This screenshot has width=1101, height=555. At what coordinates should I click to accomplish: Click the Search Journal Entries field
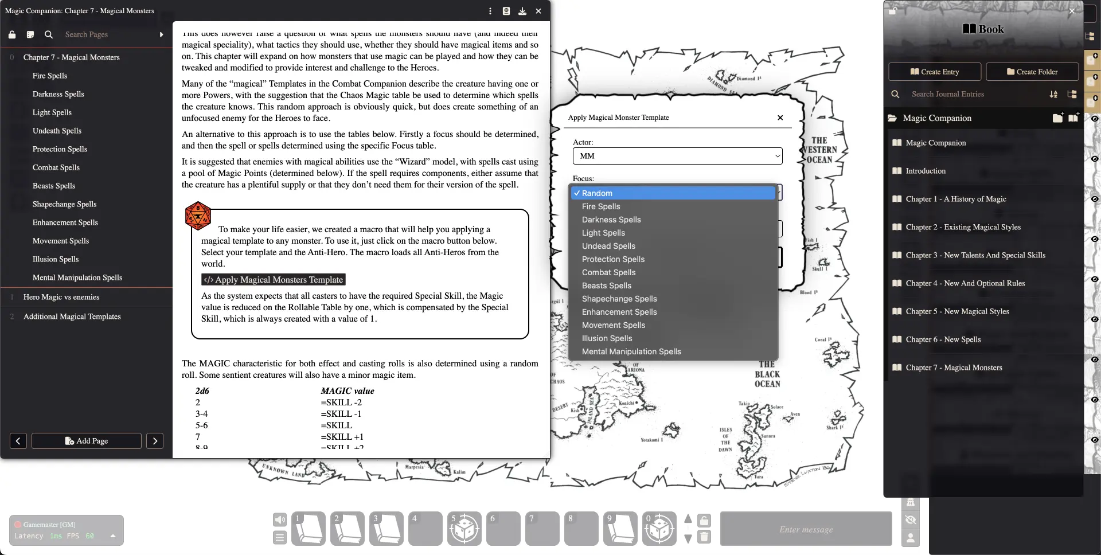975,94
